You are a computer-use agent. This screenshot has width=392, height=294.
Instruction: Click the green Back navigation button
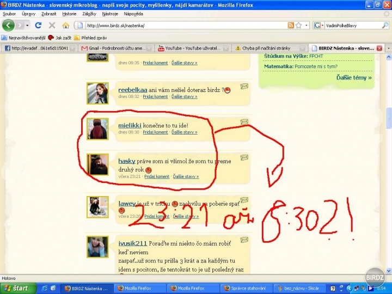pyautogui.click(x=8, y=25)
